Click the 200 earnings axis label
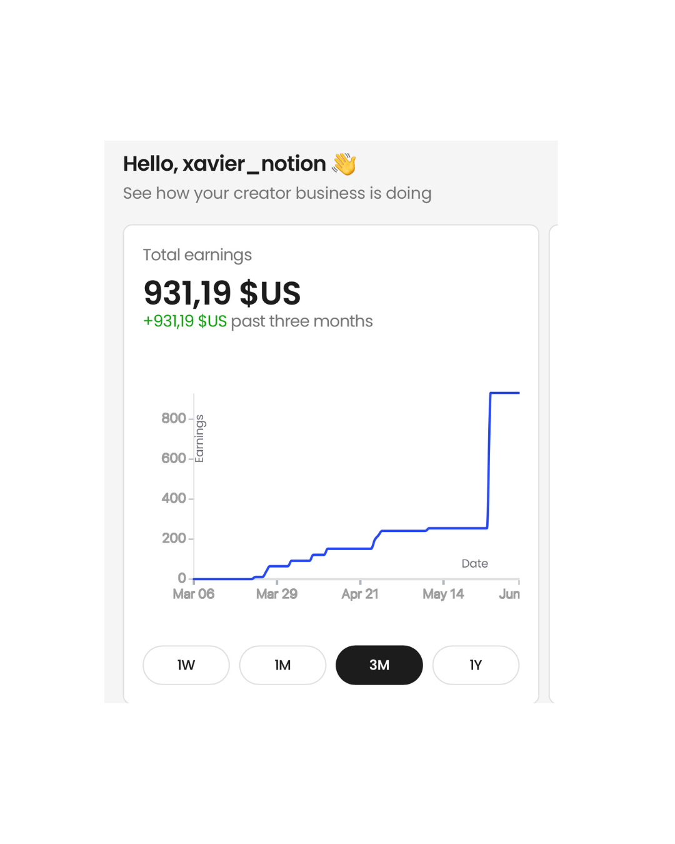 [x=174, y=538]
